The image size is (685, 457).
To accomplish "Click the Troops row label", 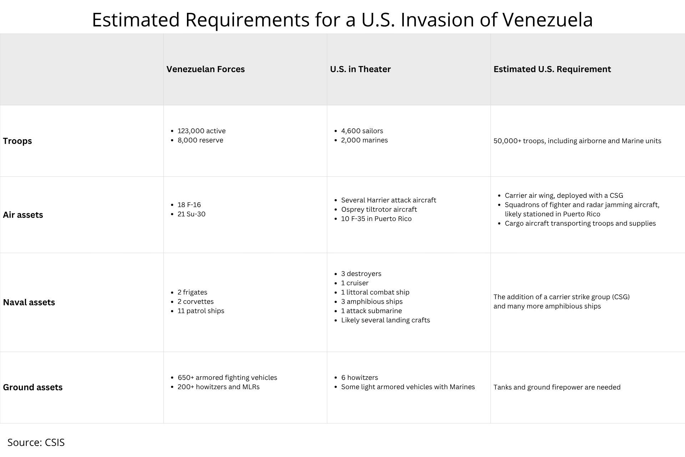I will [x=17, y=141].
